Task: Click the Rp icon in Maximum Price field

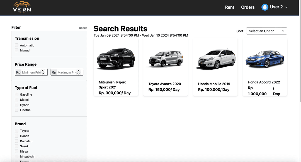Action: (x=54, y=72)
